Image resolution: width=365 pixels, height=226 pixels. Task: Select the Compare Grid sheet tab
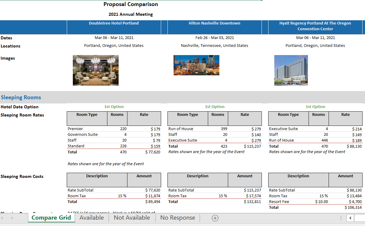coord(51,218)
